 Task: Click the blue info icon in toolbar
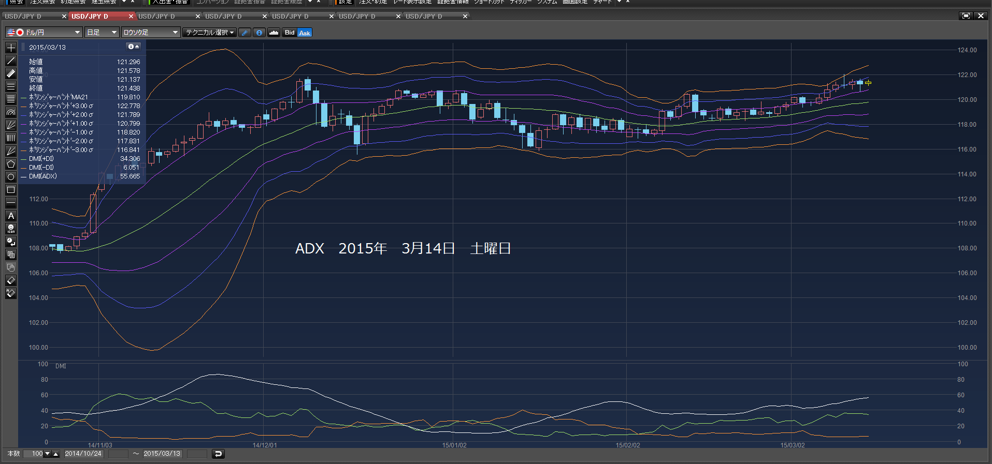(259, 33)
